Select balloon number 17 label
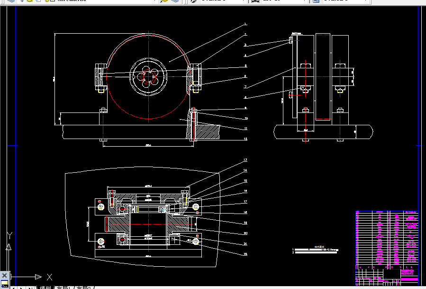 point(245,202)
